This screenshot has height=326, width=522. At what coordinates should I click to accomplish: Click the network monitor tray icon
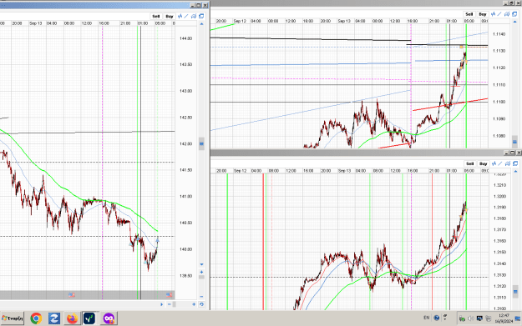479,318
